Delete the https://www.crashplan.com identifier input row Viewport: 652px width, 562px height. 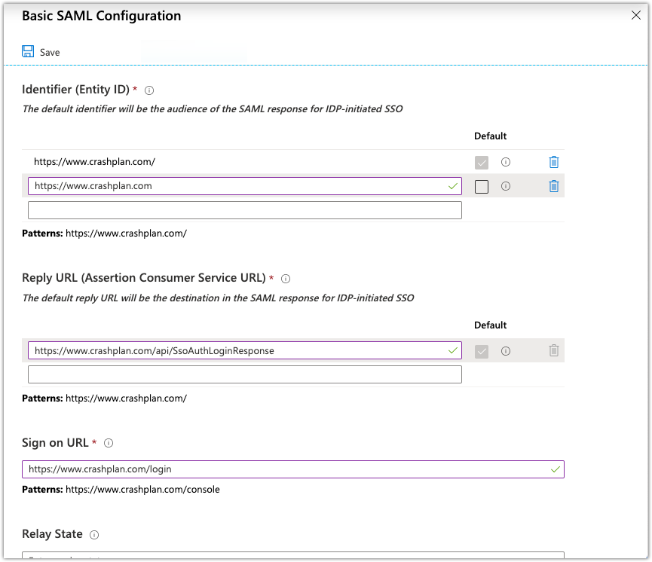(554, 186)
